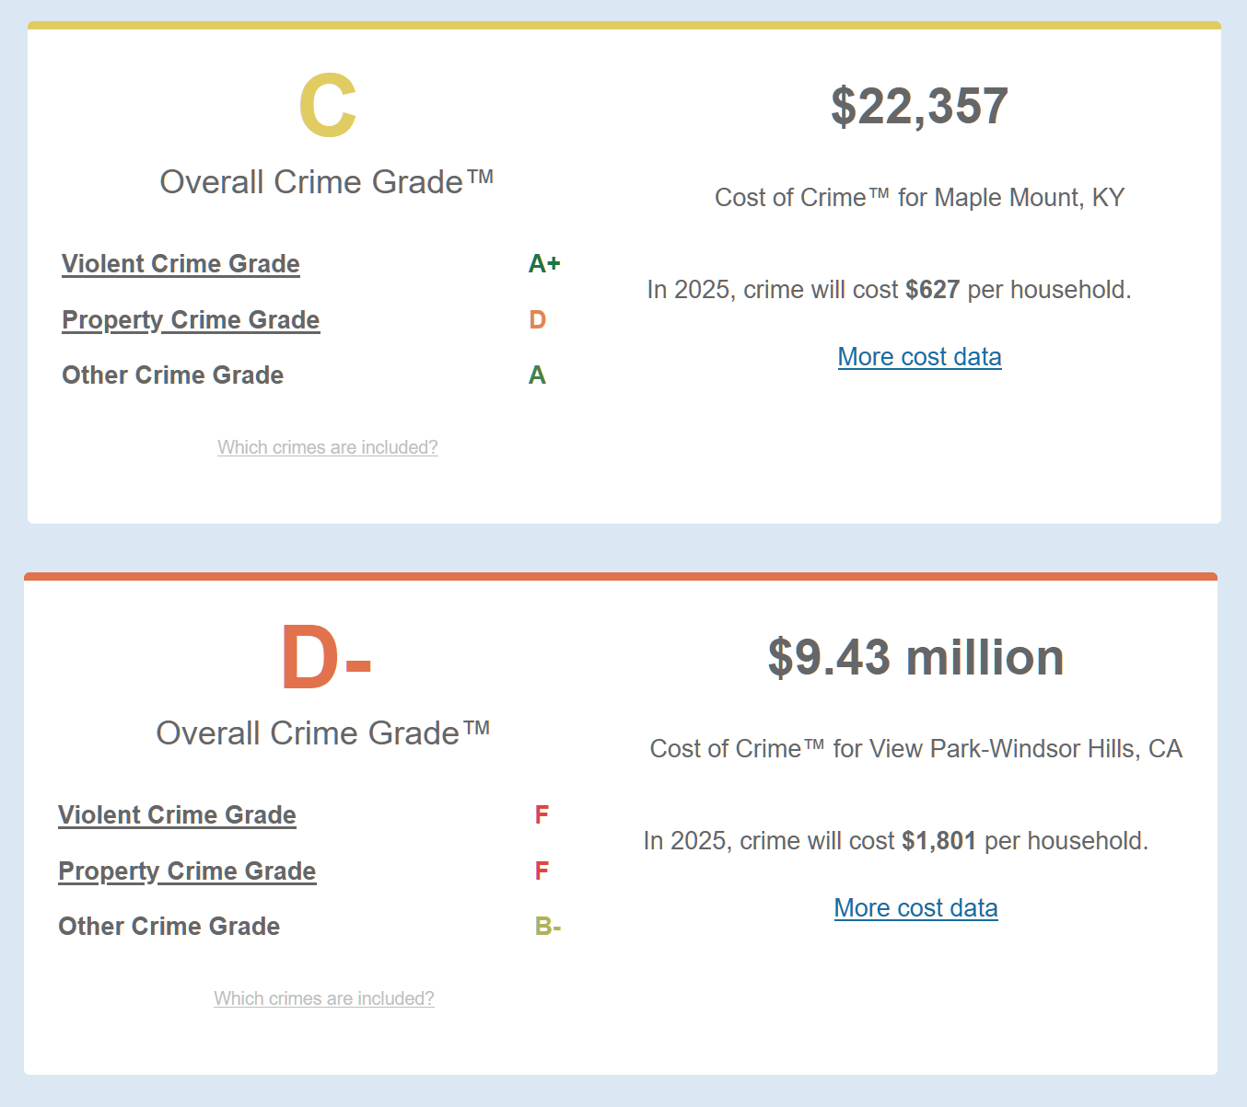The image size is (1247, 1107).
Task: Click View Park-Windsor Hills 'Which crimes are included?' link
Action: coord(324,998)
